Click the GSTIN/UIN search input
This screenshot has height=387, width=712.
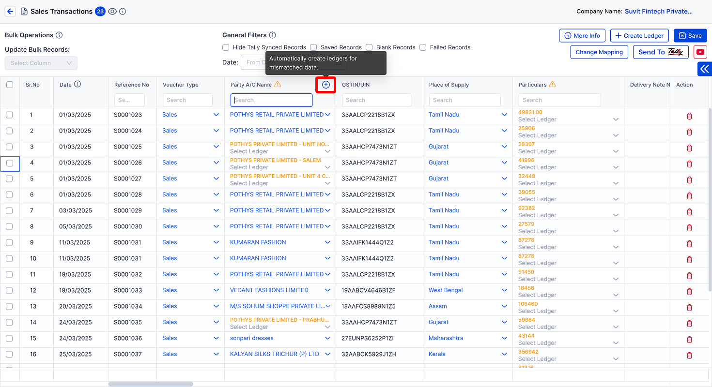click(x=376, y=100)
